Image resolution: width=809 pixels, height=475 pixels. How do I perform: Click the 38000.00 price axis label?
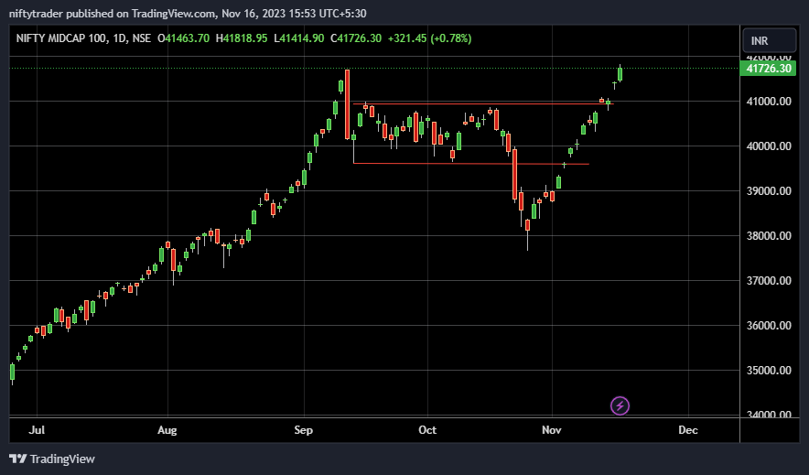click(768, 236)
